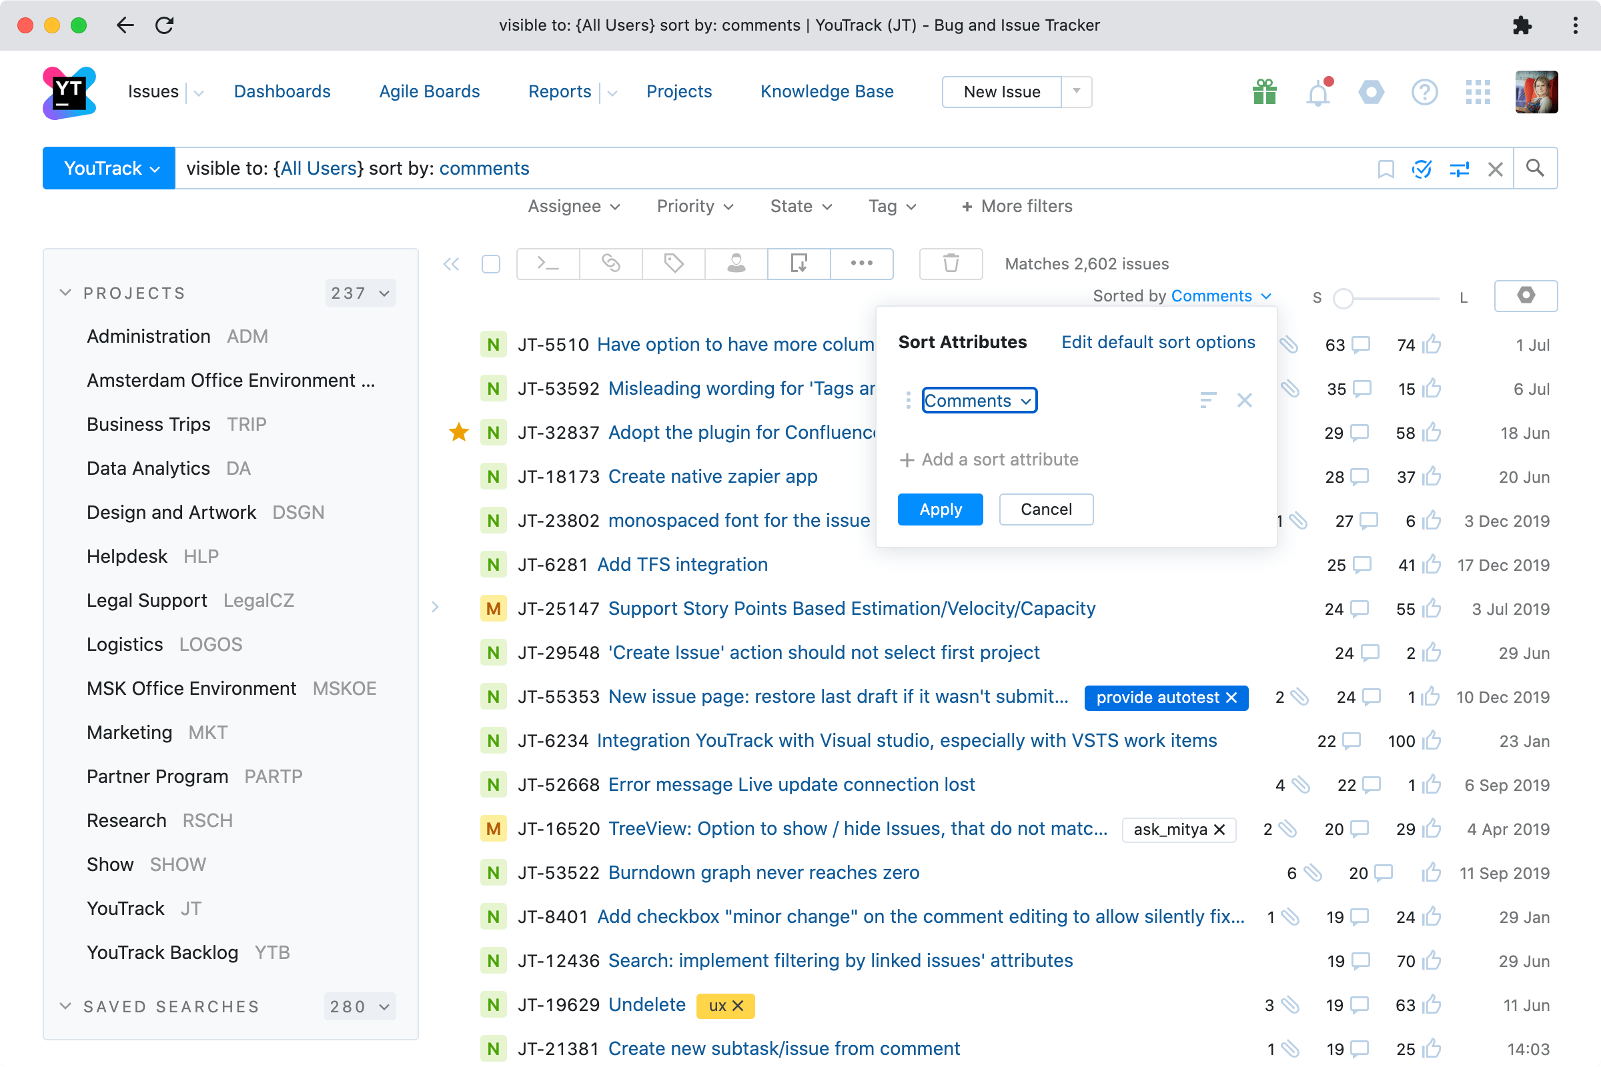1601x1067 pixels.
Task: Collapse the Projects sidebar section
Action: (65, 293)
